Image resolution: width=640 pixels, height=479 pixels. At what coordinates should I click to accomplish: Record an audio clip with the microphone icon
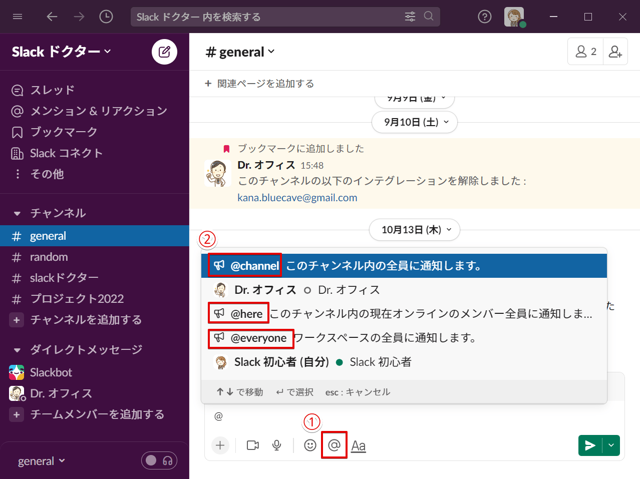(276, 445)
